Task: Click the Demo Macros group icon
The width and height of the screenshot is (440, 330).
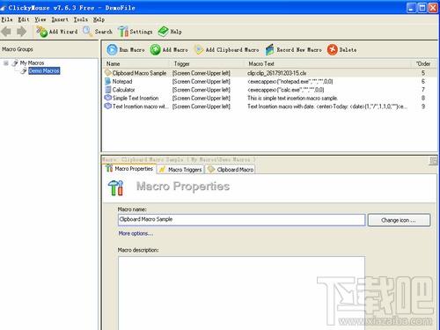Action: tap(24, 70)
